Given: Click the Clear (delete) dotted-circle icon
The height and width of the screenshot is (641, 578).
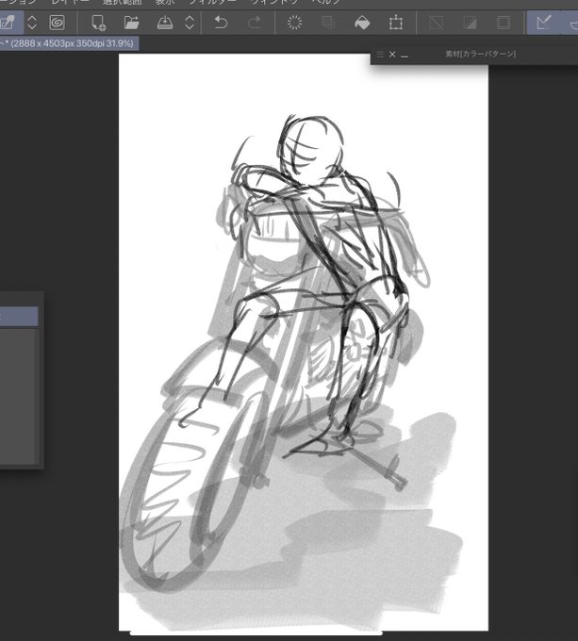Looking at the screenshot, I should [294, 23].
